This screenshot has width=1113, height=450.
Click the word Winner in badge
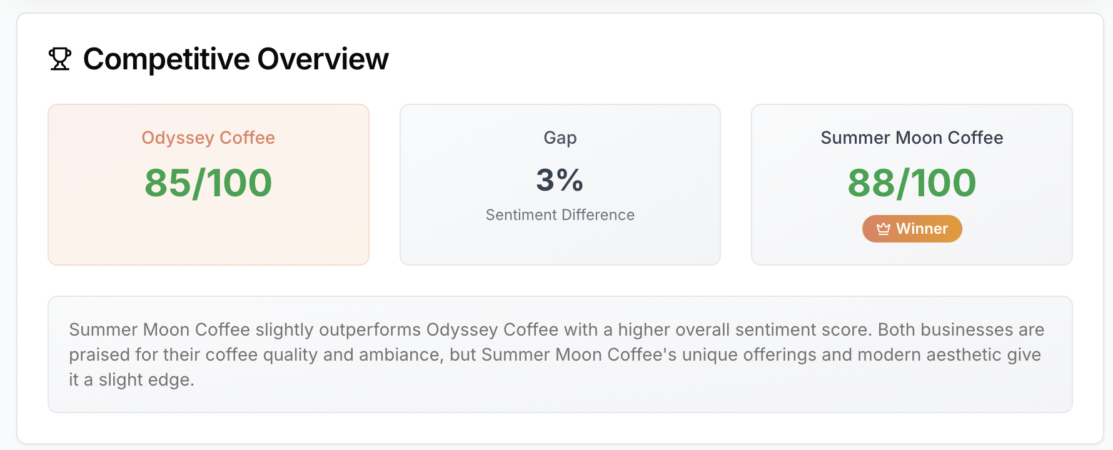pyautogui.click(x=922, y=229)
